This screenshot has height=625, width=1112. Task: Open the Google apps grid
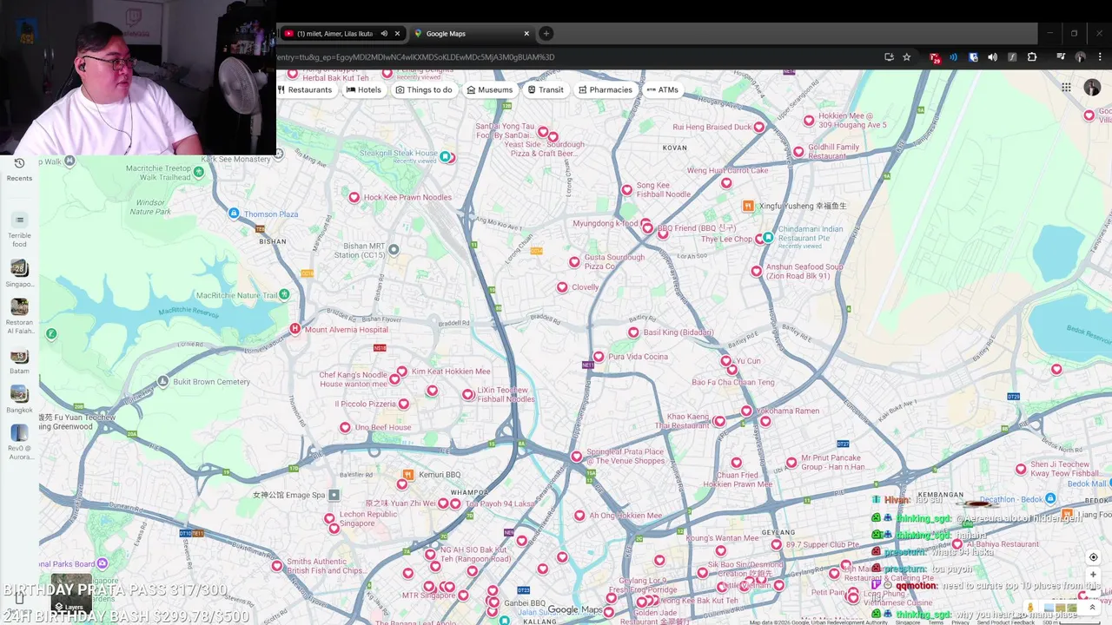[x=1066, y=88]
